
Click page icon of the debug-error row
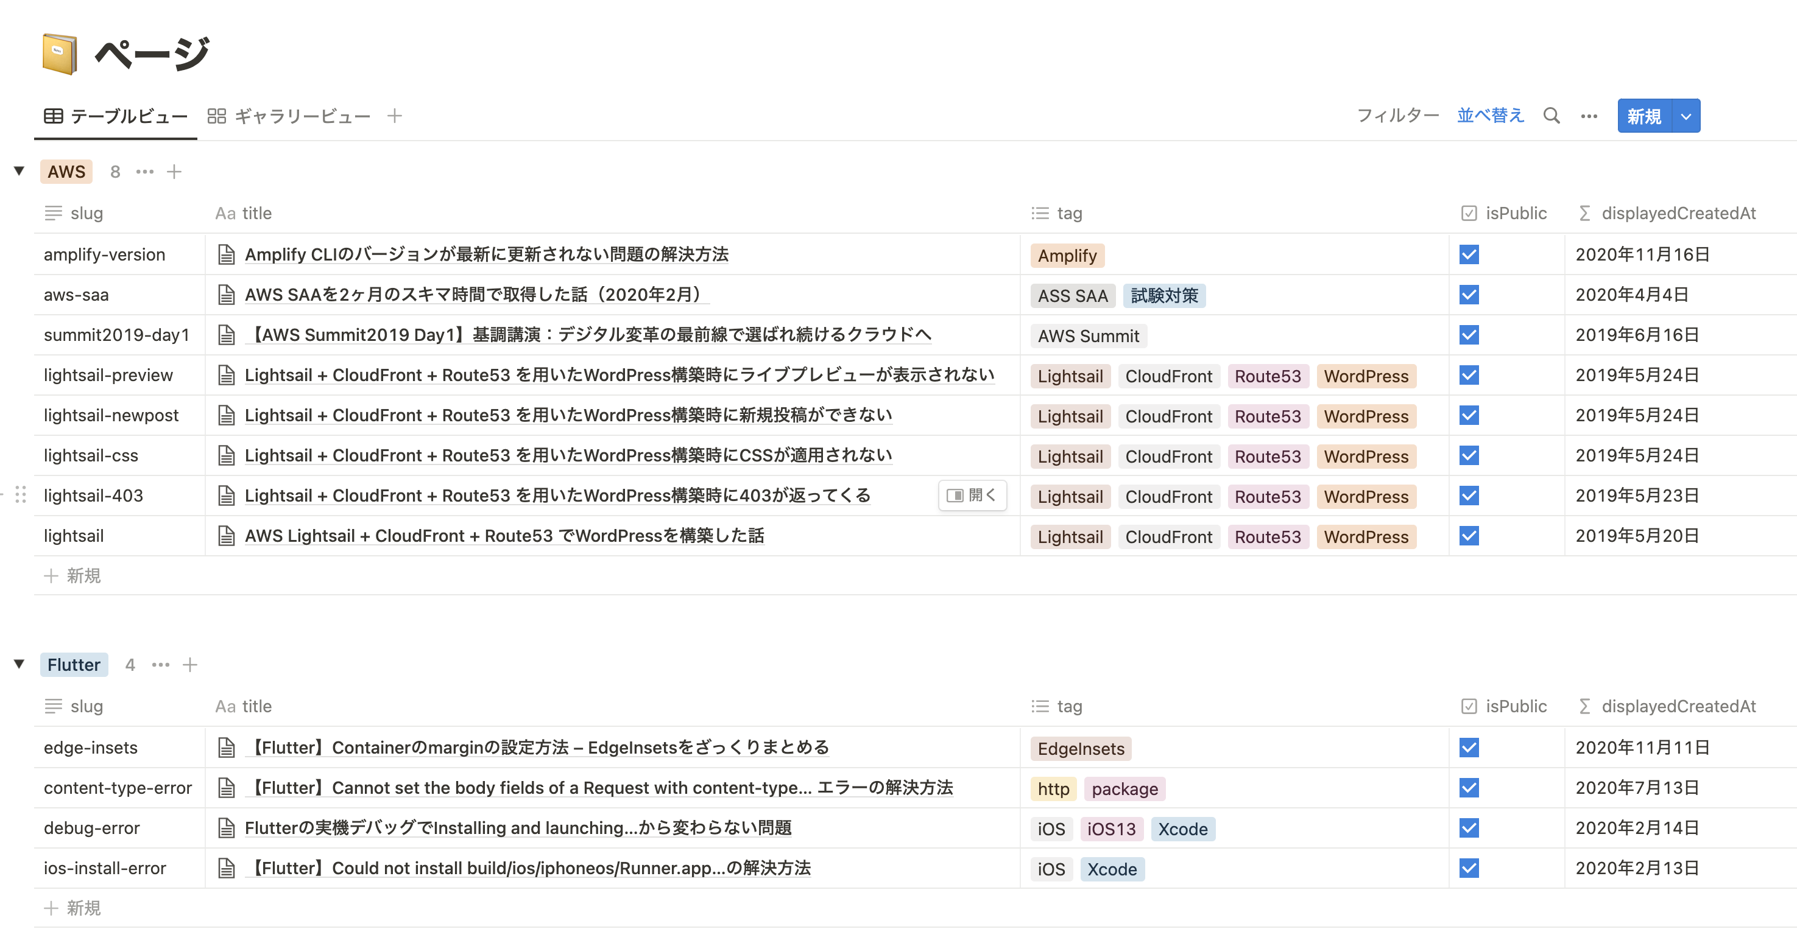pos(226,827)
